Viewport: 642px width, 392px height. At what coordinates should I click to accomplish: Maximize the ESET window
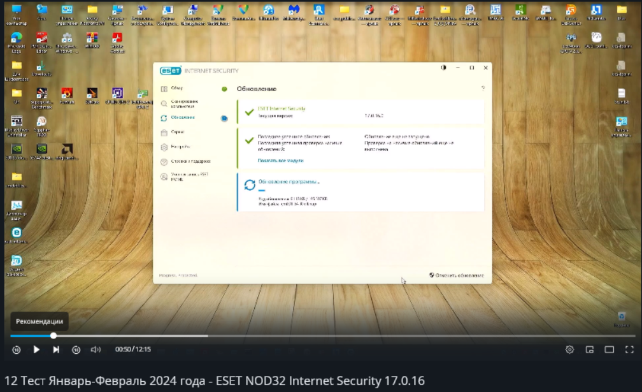coord(472,68)
